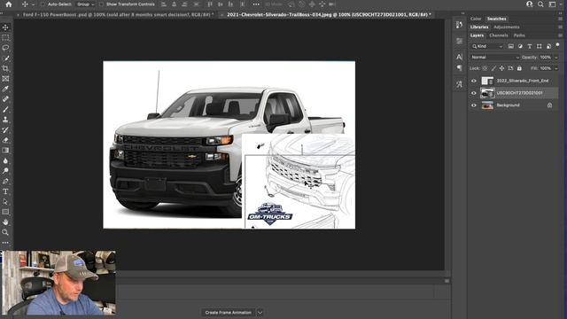Viewport: 567px width, 319px height.
Task: Click the Home icon in options bar
Action: [x=9, y=4]
